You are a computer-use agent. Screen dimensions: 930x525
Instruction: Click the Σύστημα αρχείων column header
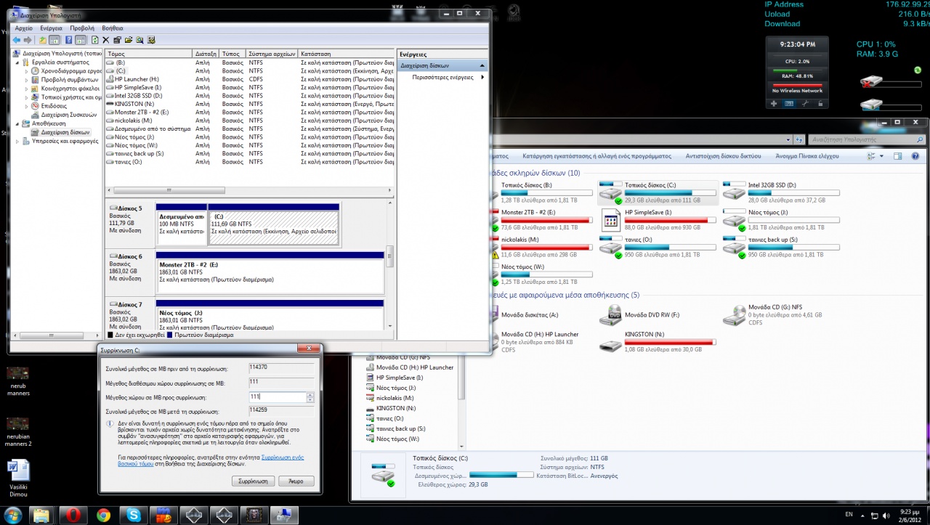point(272,54)
